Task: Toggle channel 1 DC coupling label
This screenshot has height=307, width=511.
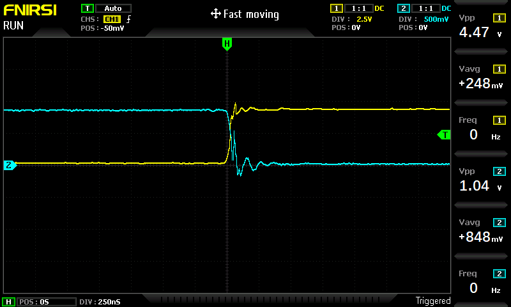Action: click(379, 8)
